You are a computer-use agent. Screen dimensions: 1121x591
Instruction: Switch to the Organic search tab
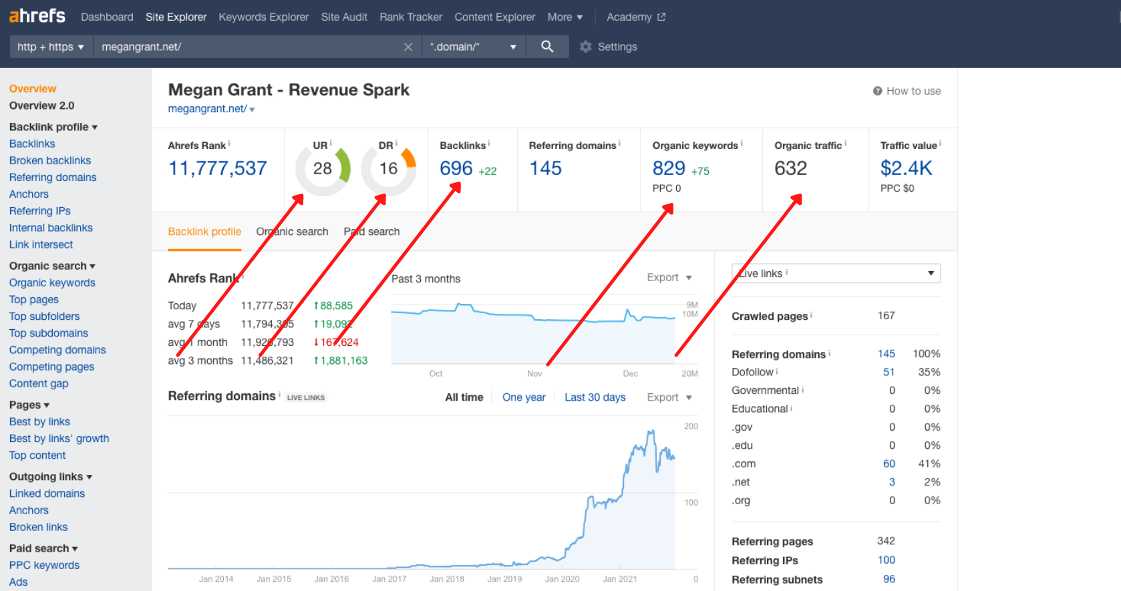292,232
